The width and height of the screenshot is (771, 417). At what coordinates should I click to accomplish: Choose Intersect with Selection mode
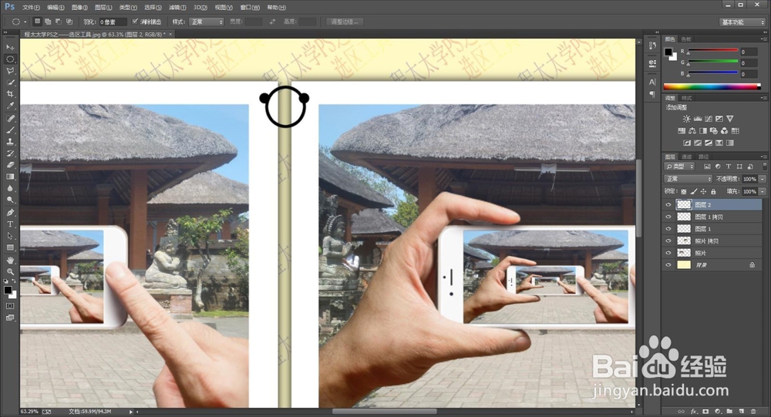[x=69, y=22]
